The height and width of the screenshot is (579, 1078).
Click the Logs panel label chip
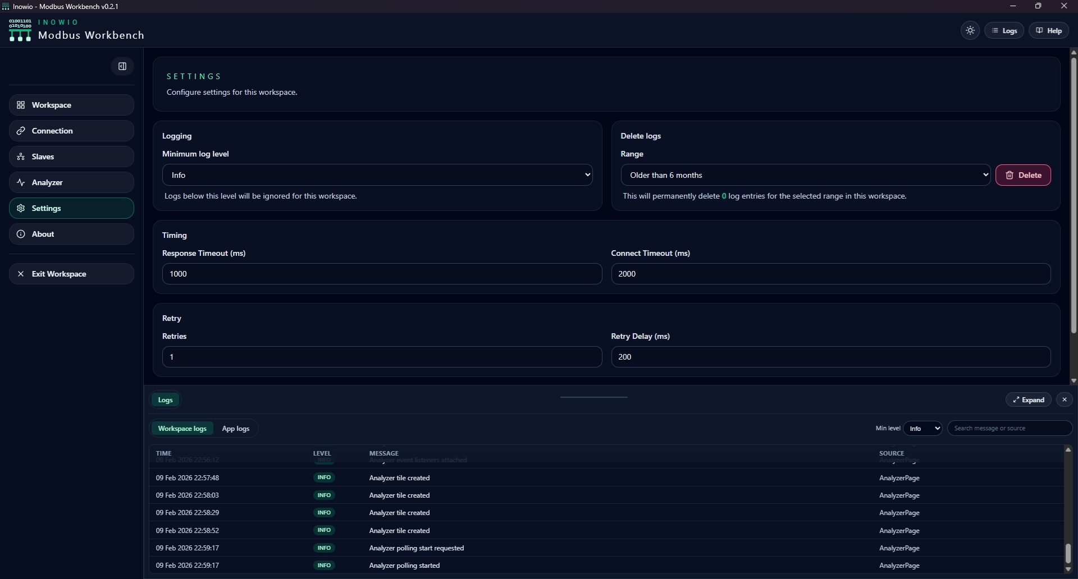166,400
